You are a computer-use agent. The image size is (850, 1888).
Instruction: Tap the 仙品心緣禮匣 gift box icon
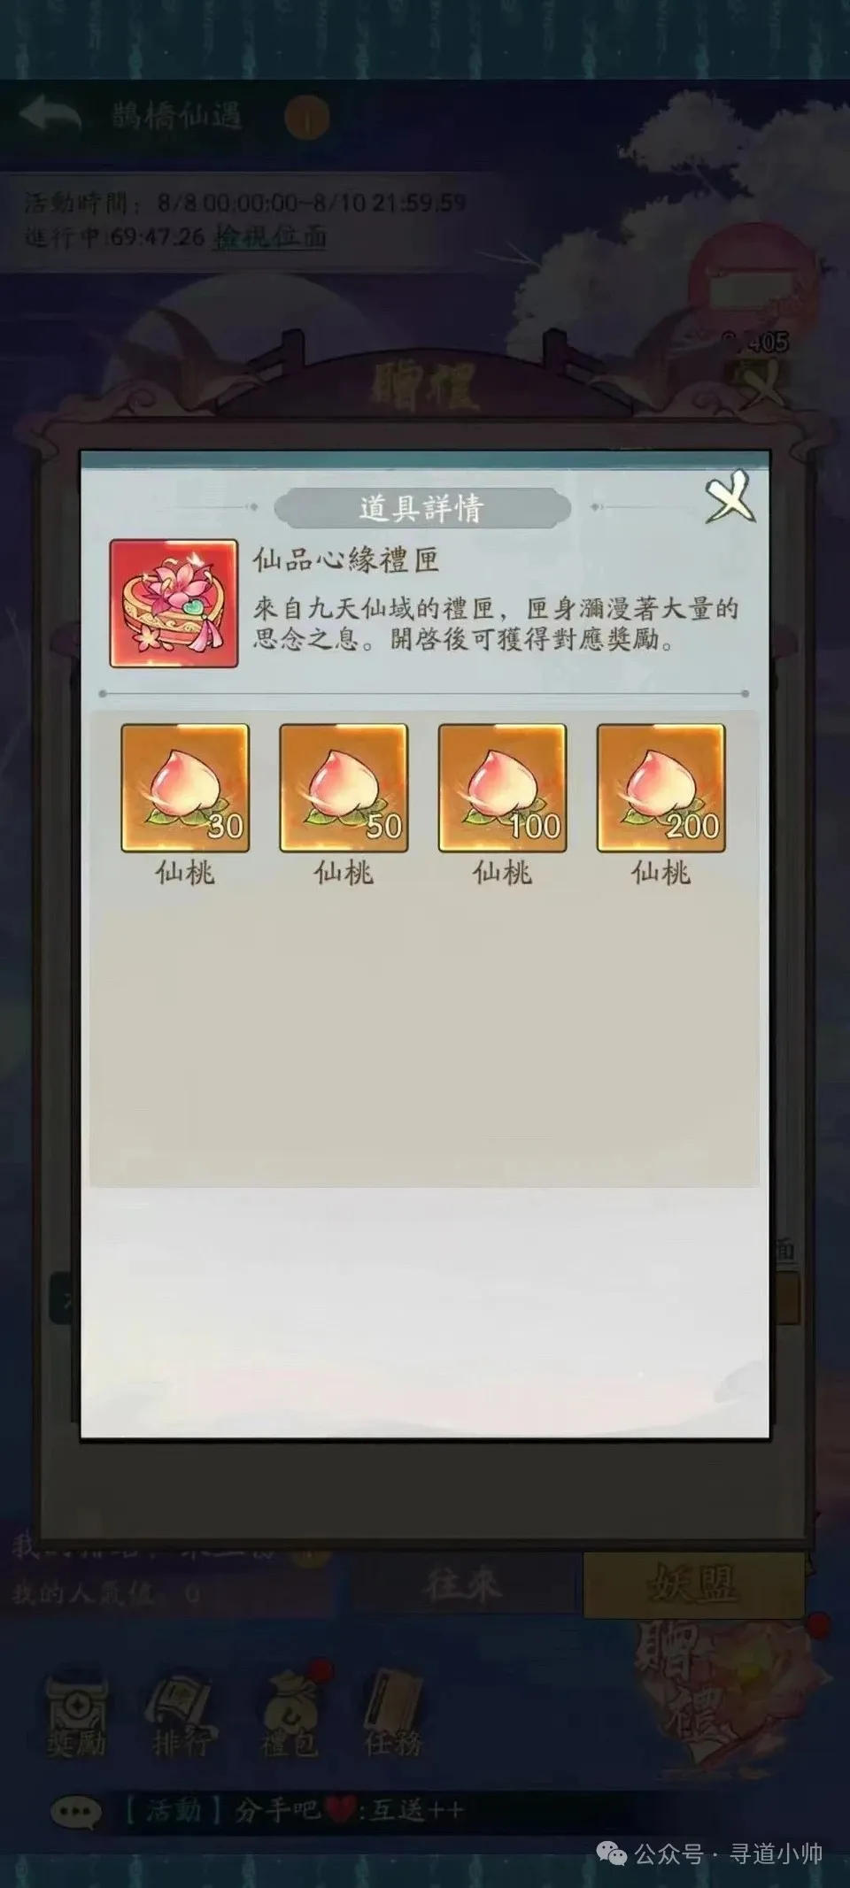point(174,603)
